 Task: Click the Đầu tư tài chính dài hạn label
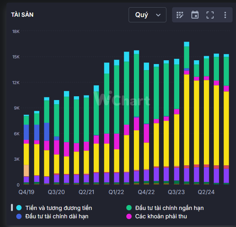pos(57,216)
